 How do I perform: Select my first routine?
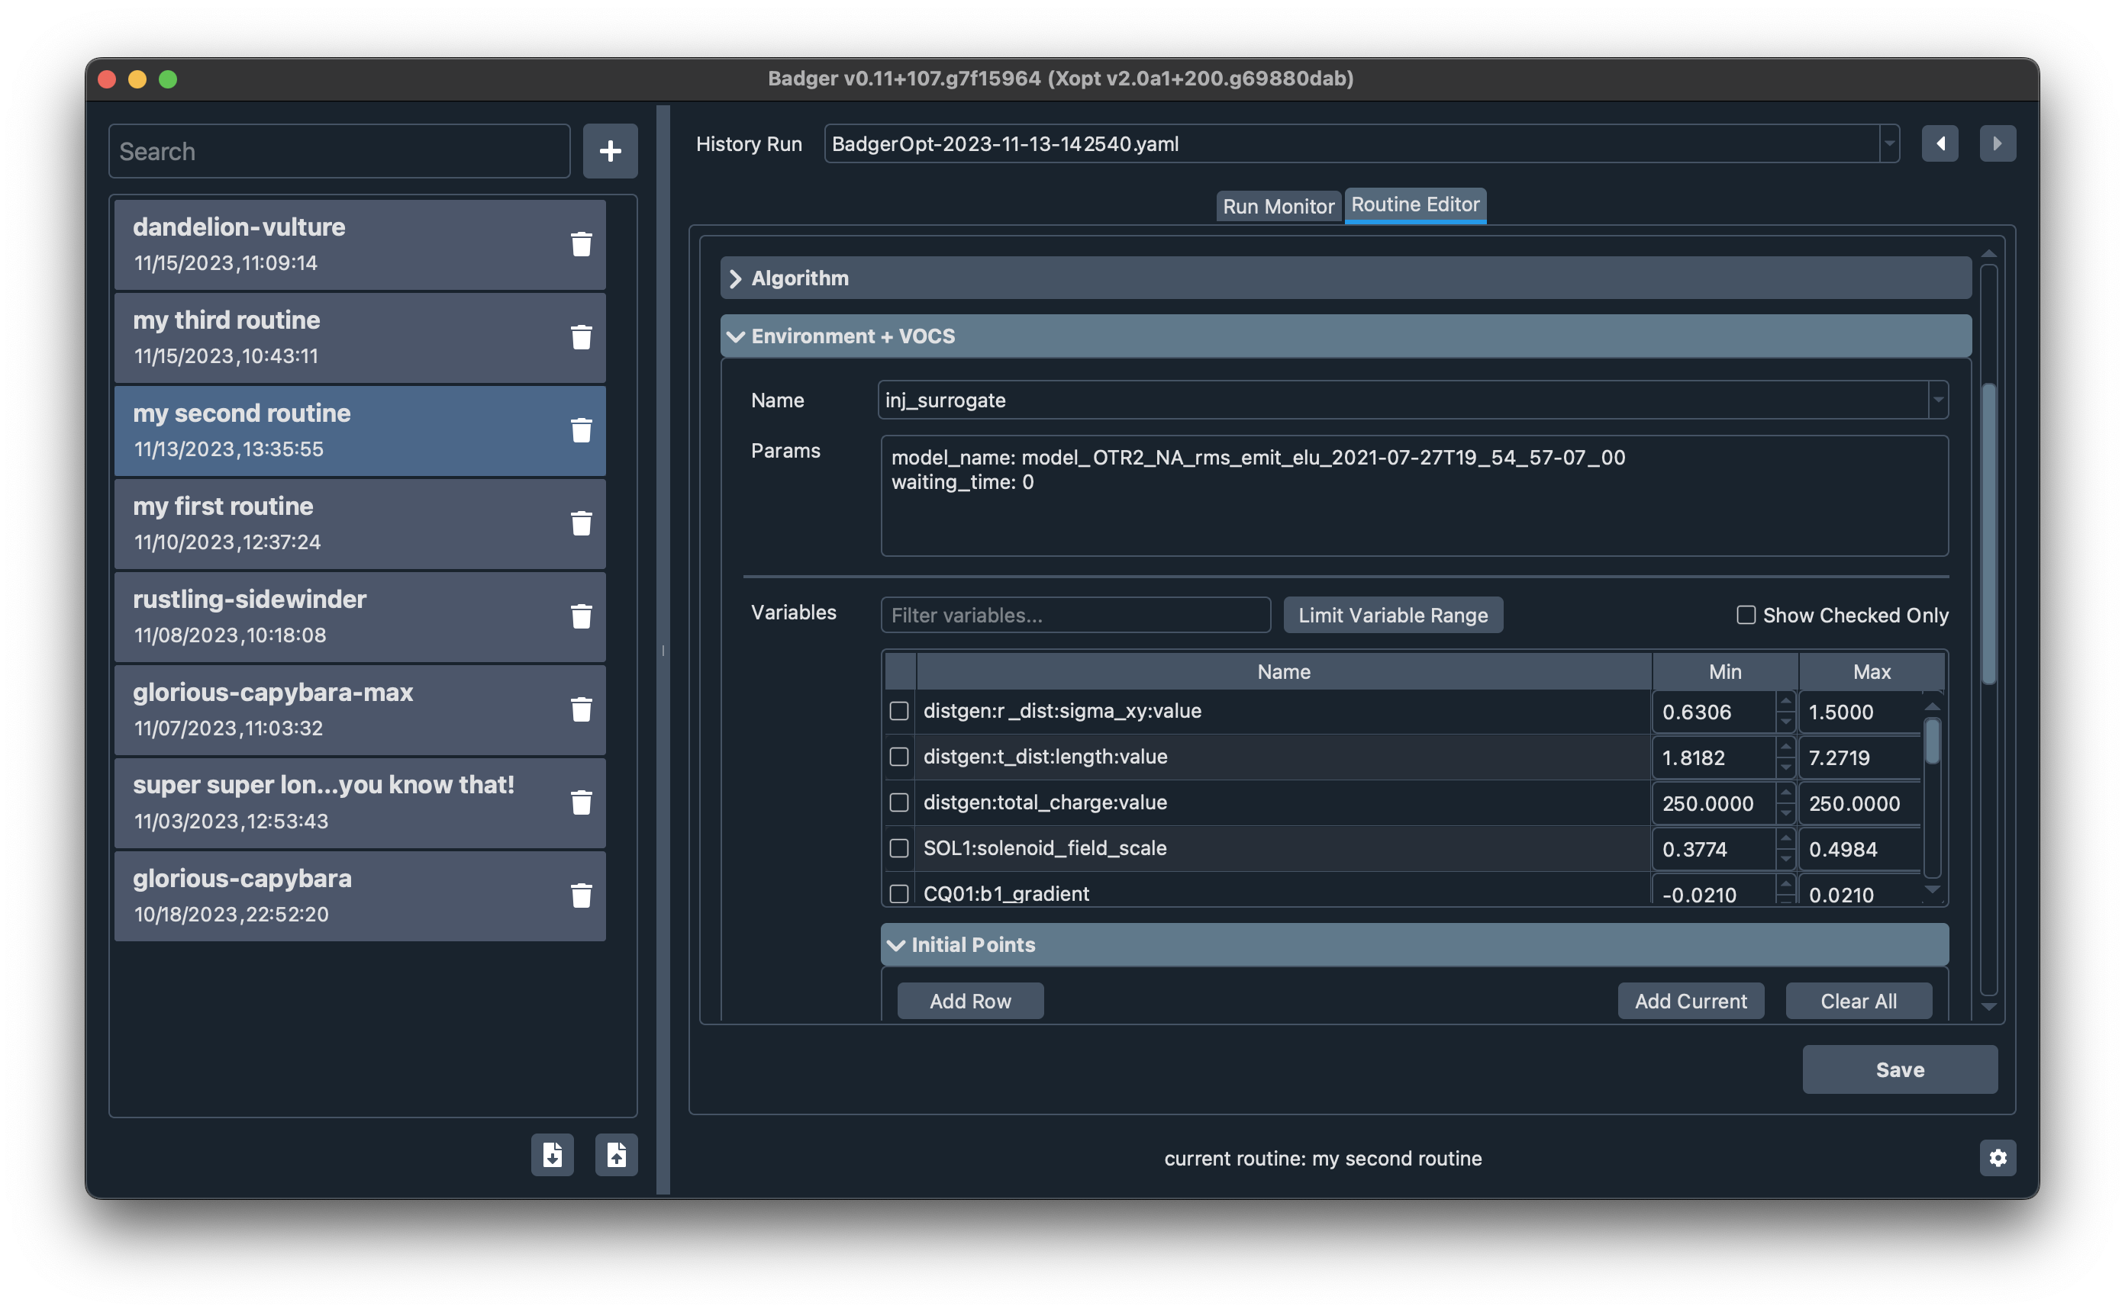pyautogui.click(x=360, y=523)
